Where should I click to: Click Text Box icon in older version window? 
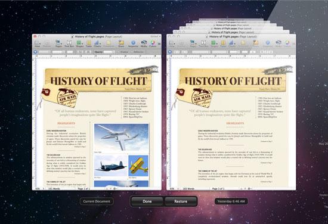point(203,43)
